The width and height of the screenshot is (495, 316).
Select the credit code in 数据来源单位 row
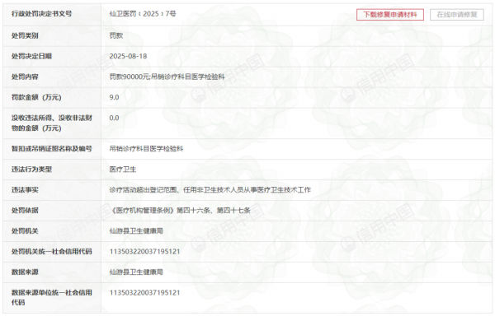(144, 293)
